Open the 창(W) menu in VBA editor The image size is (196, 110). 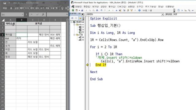coord(161,6)
